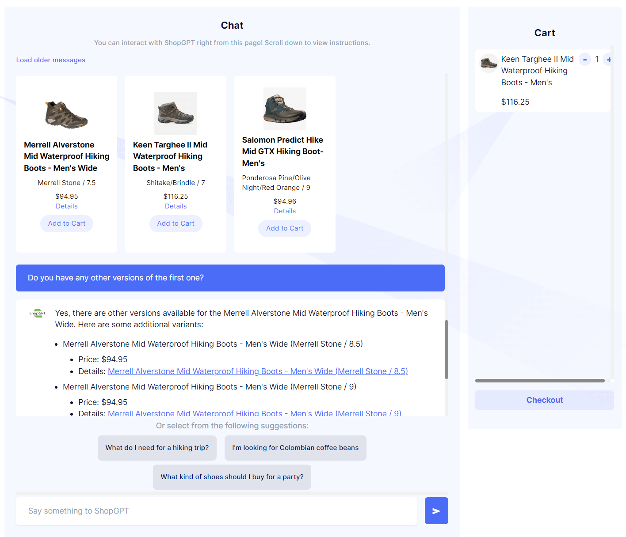Click the send message arrow button
This screenshot has height=537, width=626.
(436, 511)
